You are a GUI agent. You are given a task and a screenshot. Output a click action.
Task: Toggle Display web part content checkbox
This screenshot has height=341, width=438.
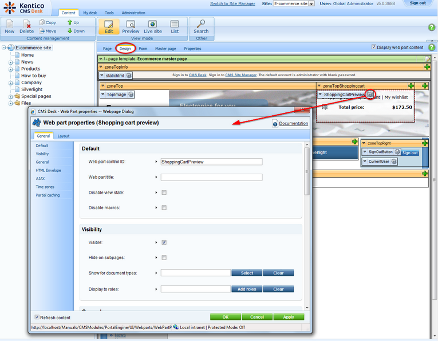pos(374,47)
